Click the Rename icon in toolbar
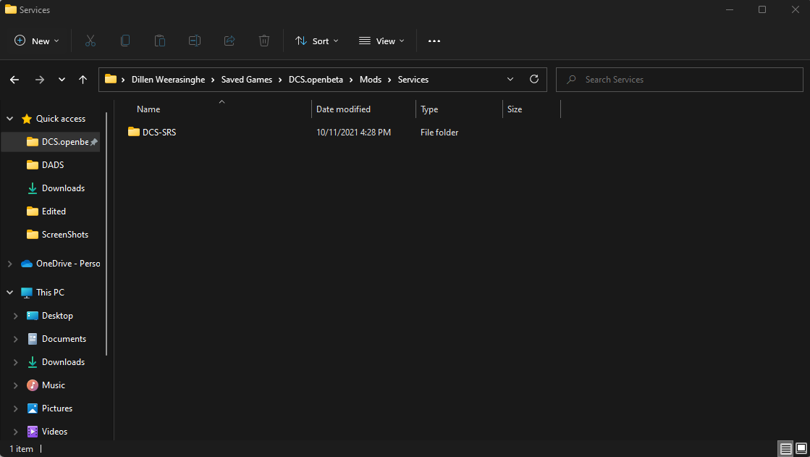Screen dimensions: 810x457 pyautogui.click(x=194, y=41)
